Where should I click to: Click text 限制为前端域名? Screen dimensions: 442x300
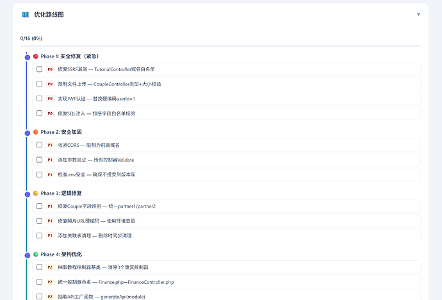point(103,146)
